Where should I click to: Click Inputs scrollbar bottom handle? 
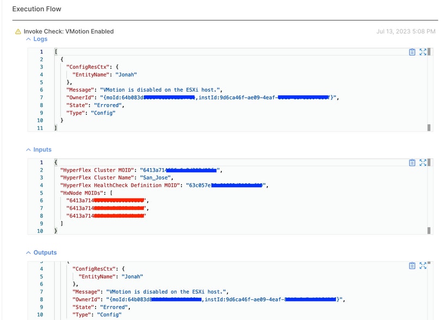pyautogui.click(x=429, y=231)
